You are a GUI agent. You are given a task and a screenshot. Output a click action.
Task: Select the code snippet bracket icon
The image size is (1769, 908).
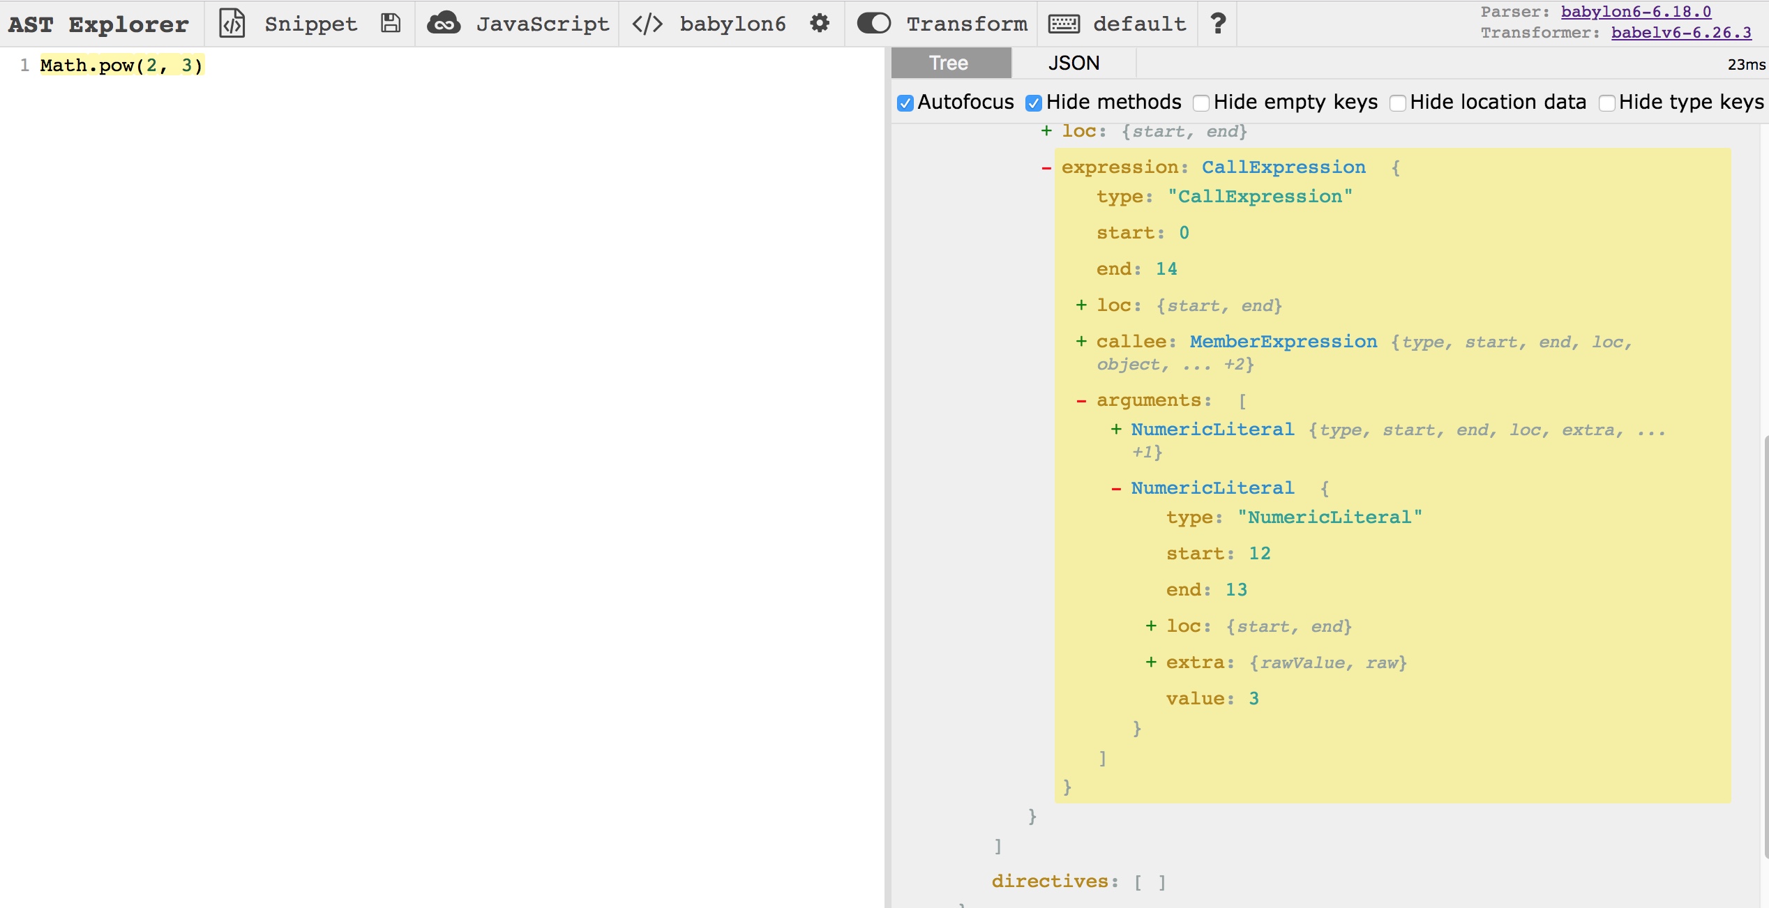pos(232,22)
